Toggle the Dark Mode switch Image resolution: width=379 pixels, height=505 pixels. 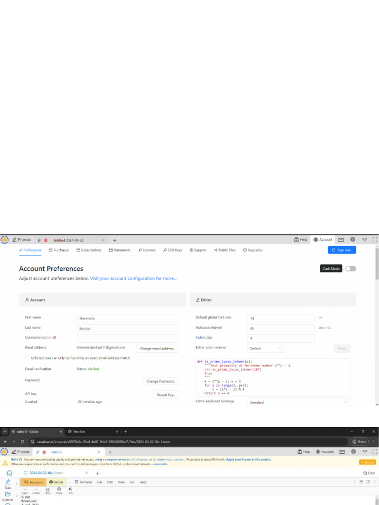pyautogui.click(x=350, y=269)
